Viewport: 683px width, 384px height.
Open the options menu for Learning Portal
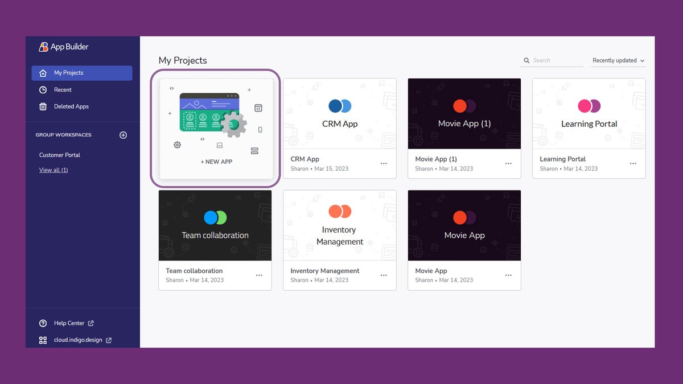(x=633, y=164)
